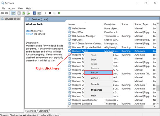This screenshot has height=116, width=160.
Task: Open the Action menu
Action: pyautogui.click(x=12, y=8)
